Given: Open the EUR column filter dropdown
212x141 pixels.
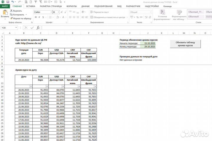Looking at the screenshot, I should (x=47, y=86).
